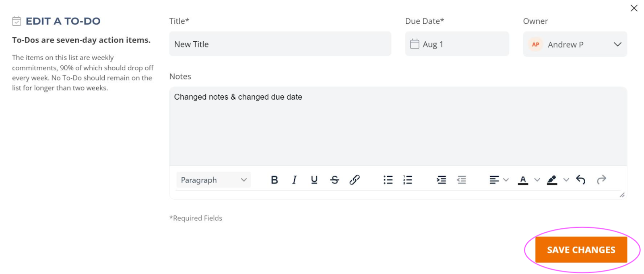Undo the last edit in the notes

coord(580,180)
